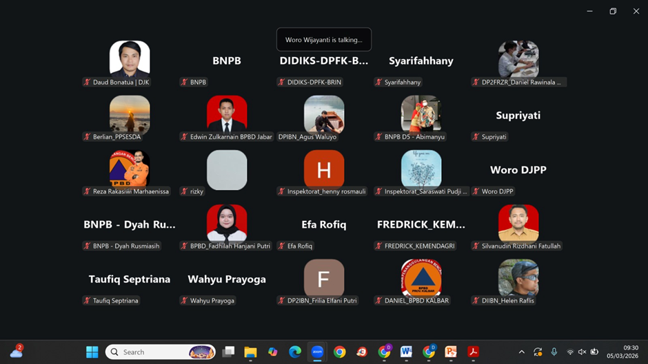Click the Zoom icon in the taskbar

click(317, 352)
